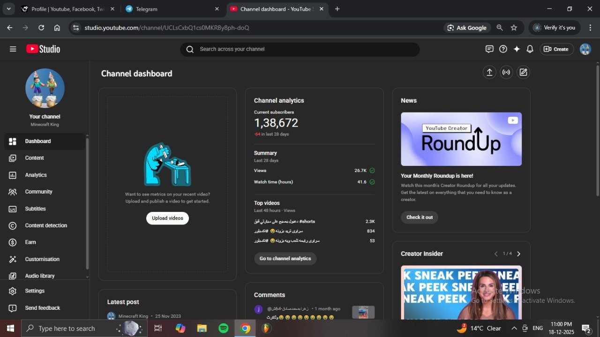Click the create post pencil icon
Screen dimensions: 600x337
tap(523, 72)
